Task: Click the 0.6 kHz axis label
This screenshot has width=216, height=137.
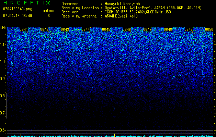Action: coord(3,130)
